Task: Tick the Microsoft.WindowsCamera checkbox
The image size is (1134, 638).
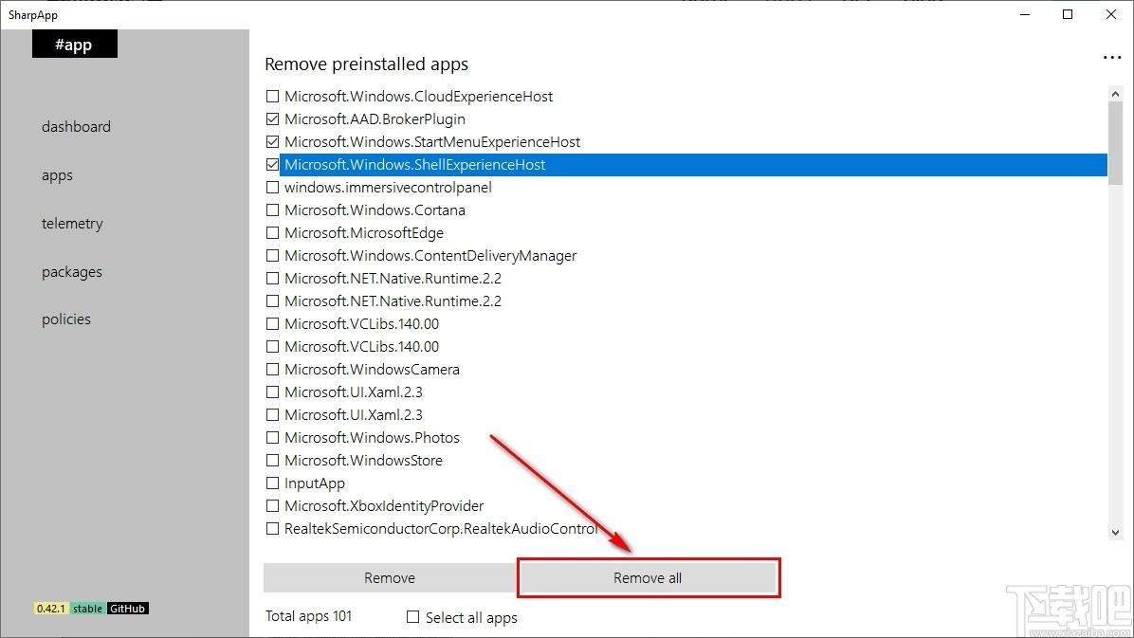Action: [273, 369]
